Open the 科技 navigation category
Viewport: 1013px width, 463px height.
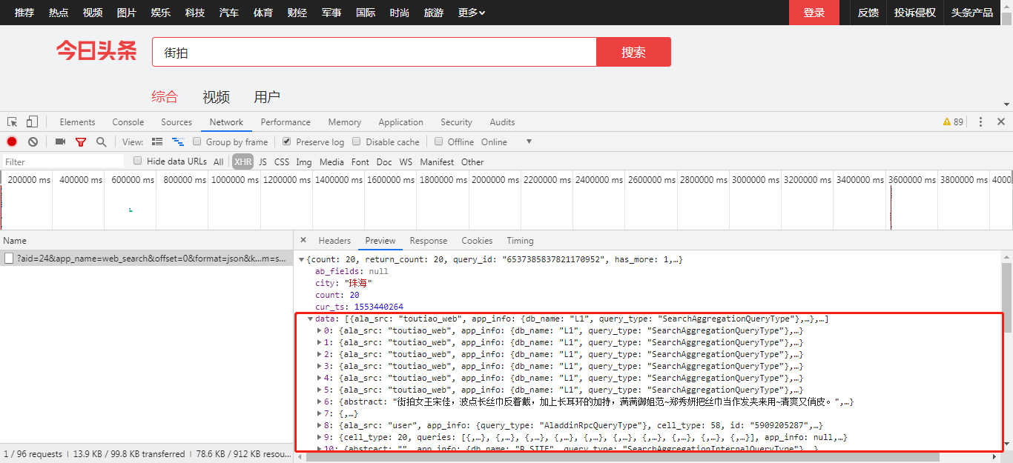pos(195,13)
